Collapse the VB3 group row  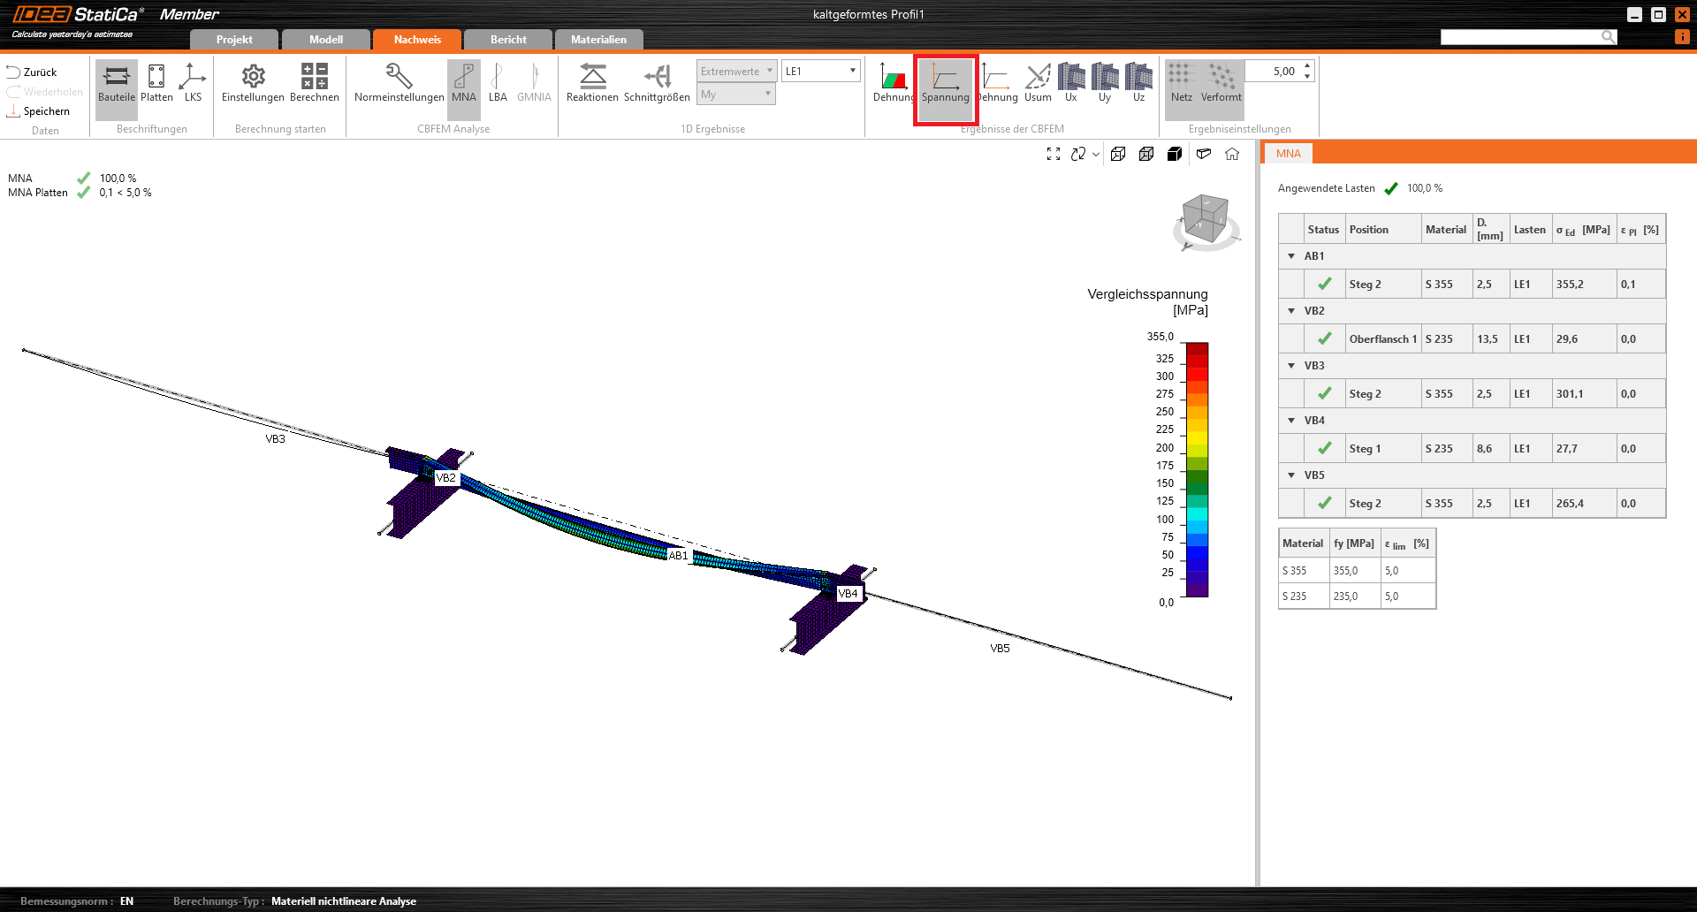(x=1291, y=366)
